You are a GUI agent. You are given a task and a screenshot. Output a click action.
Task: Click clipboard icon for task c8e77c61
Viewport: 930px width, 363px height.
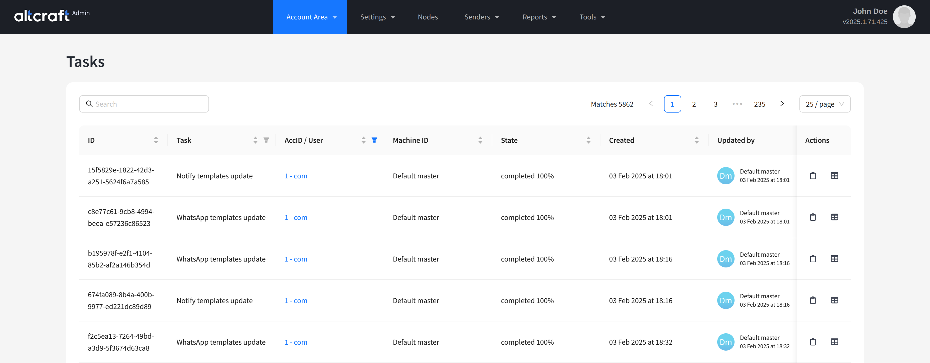pyautogui.click(x=813, y=217)
